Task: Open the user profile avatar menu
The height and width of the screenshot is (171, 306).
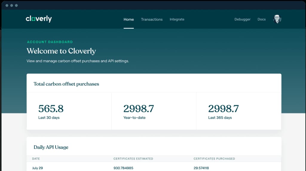Action: tap(277, 19)
